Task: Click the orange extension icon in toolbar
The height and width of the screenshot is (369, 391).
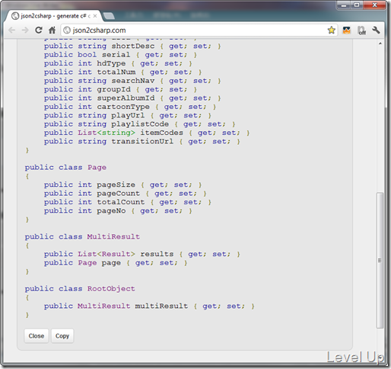Action: pos(347,30)
